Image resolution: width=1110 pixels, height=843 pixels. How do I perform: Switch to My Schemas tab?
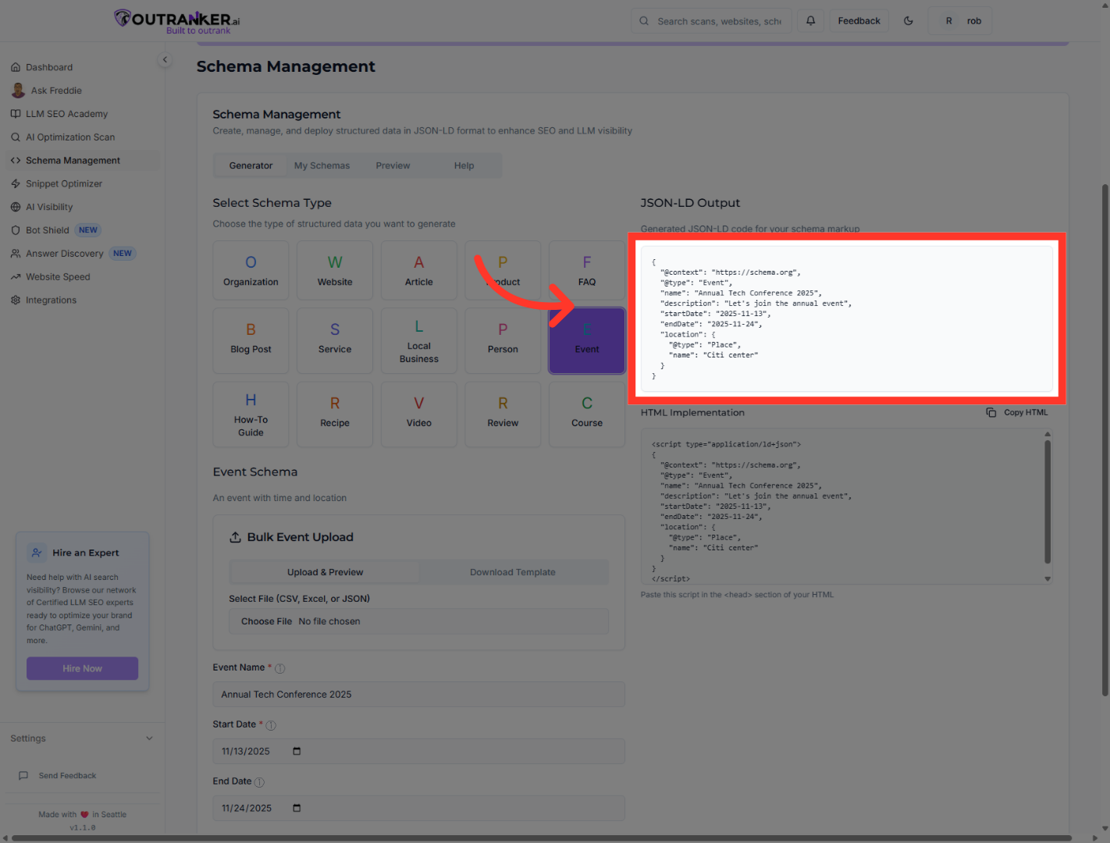coord(322,165)
